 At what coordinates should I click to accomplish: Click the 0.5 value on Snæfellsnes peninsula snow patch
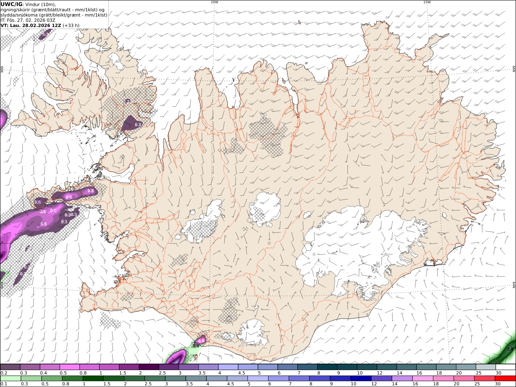(91, 191)
